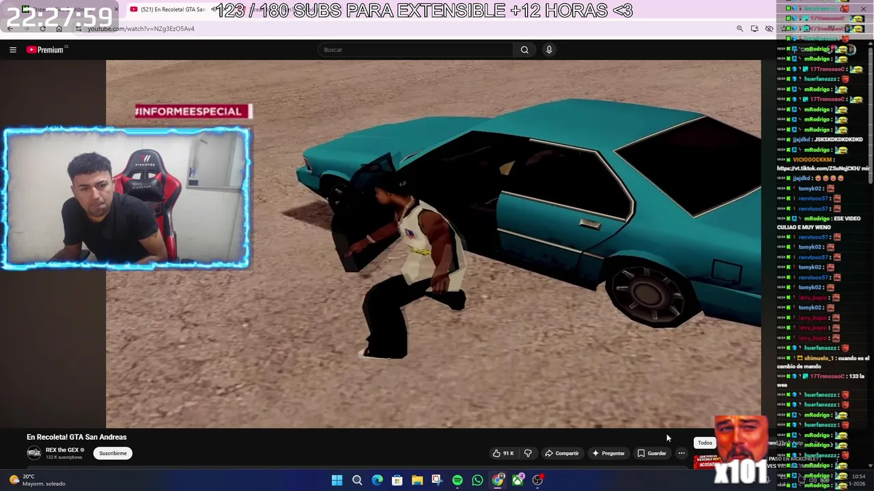Open the Xbox app from the taskbar

tap(518, 480)
